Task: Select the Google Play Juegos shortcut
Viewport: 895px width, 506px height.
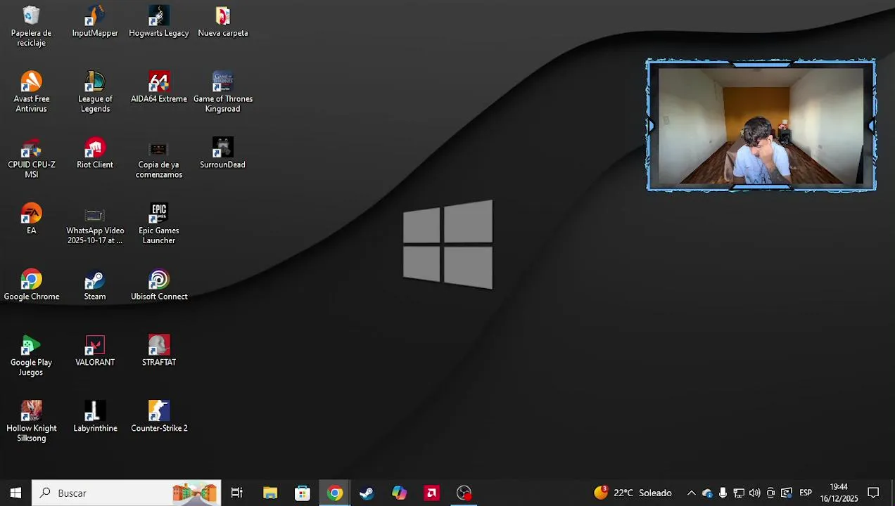Action: [31, 356]
